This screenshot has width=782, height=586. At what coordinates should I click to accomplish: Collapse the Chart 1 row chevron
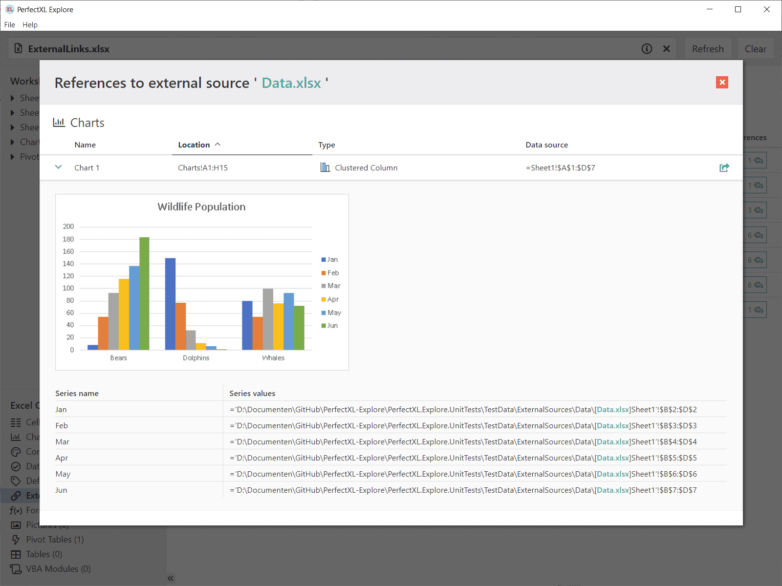point(59,167)
